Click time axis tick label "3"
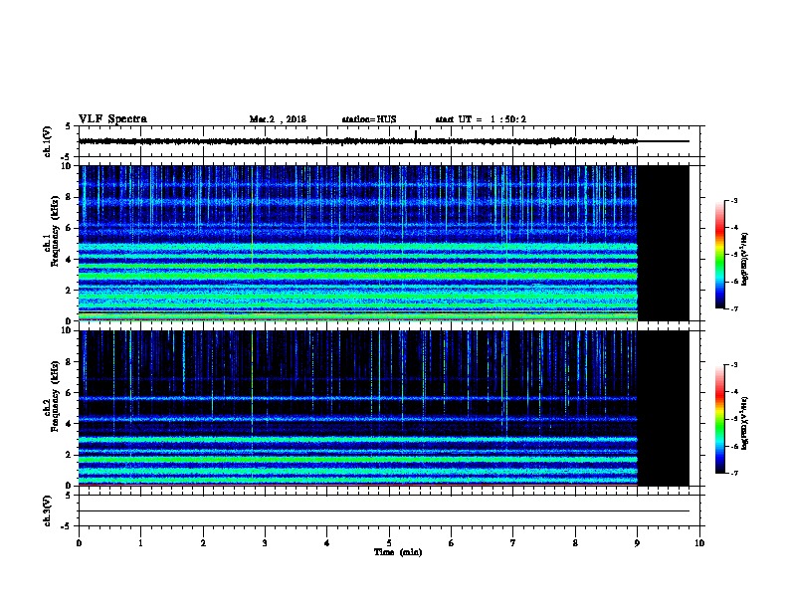 tap(265, 543)
